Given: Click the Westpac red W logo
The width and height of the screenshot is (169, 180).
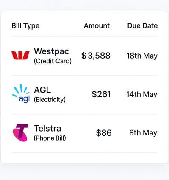Looking at the screenshot, I should [20, 56].
